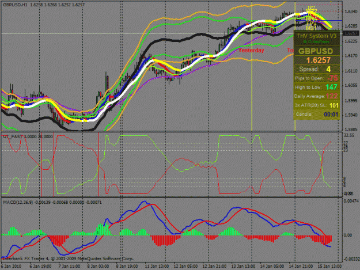This screenshot has height=270, width=360.
Task: Click the 32.55 UT_FAST scale value
Action: click(348, 135)
